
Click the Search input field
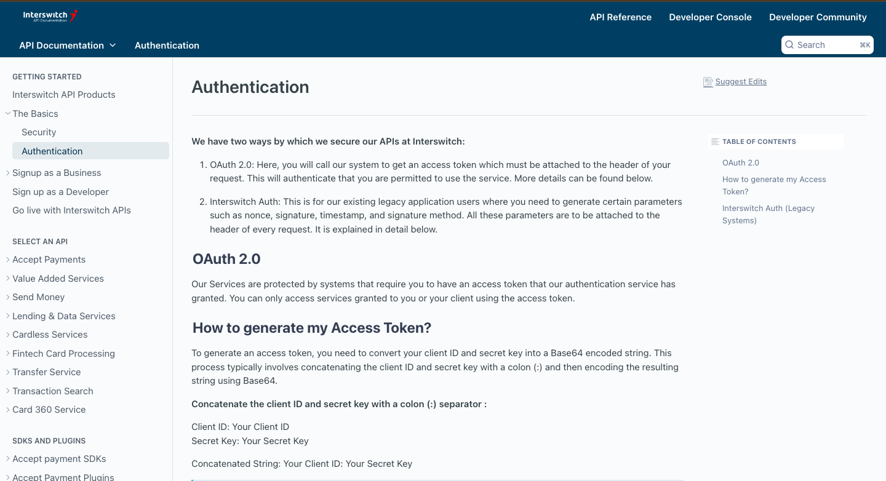tap(828, 45)
